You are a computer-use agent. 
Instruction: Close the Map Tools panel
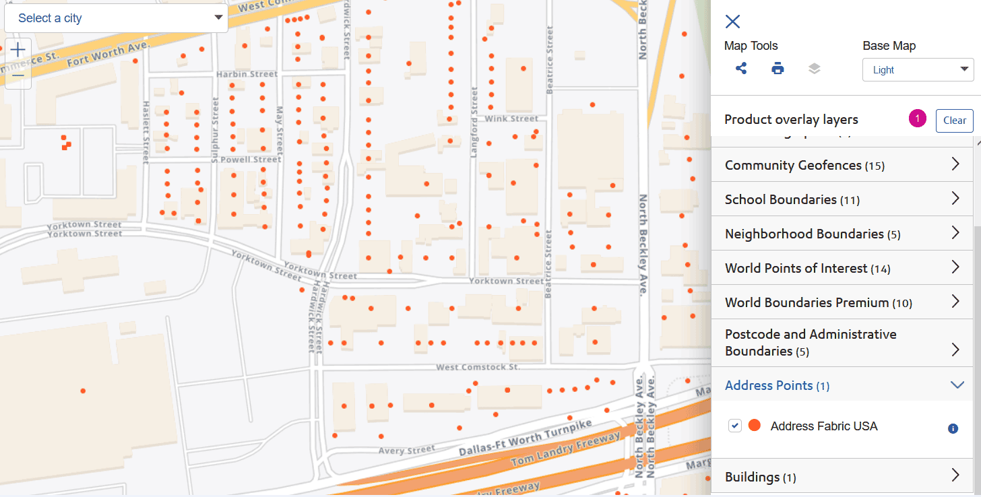(x=732, y=21)
